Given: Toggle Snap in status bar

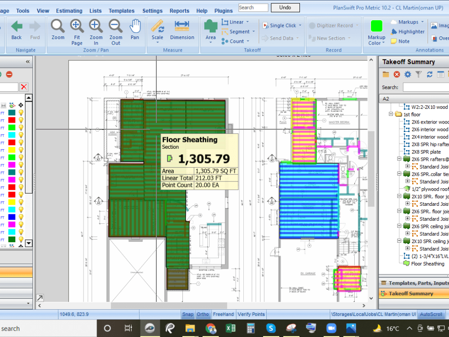Looking at the screenshot, I should point(188,315).
